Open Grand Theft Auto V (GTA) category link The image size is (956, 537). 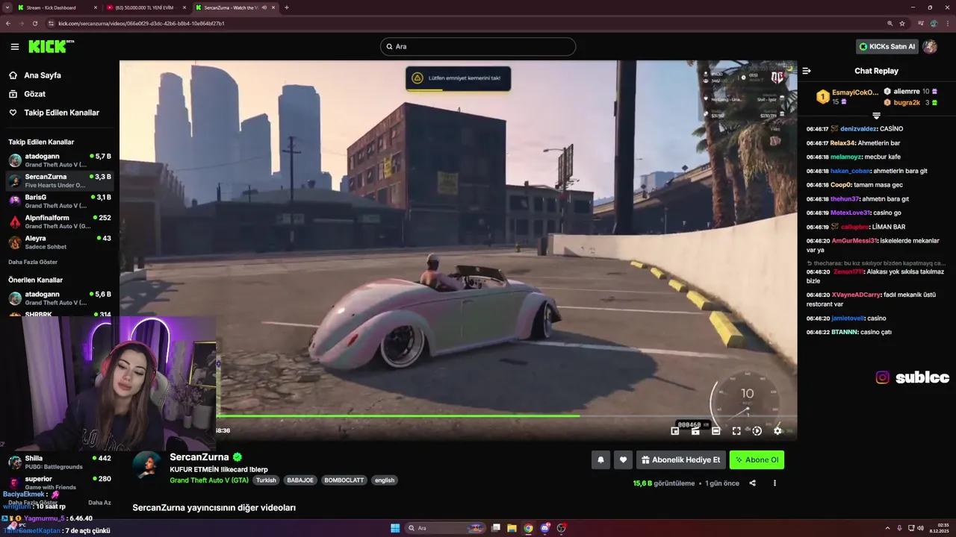pos(209,480)
